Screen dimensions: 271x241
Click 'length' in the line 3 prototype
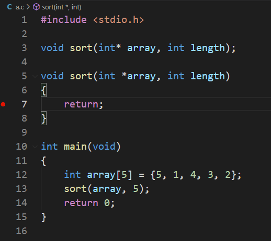(208, 48)
